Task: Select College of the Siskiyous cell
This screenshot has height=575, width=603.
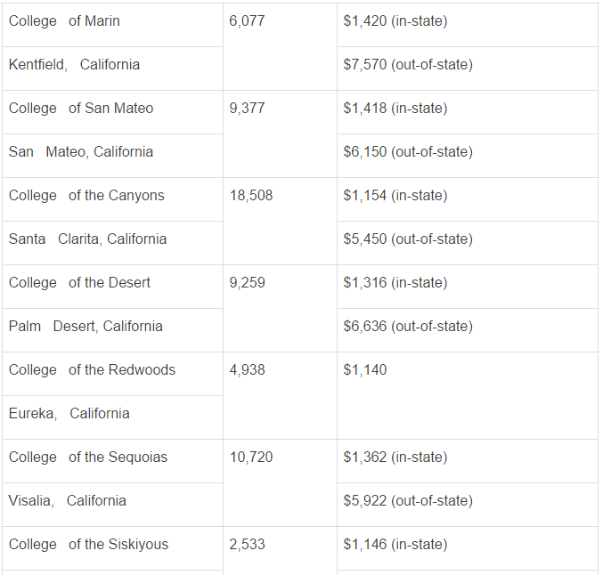Action: click(x=112, y=548)
